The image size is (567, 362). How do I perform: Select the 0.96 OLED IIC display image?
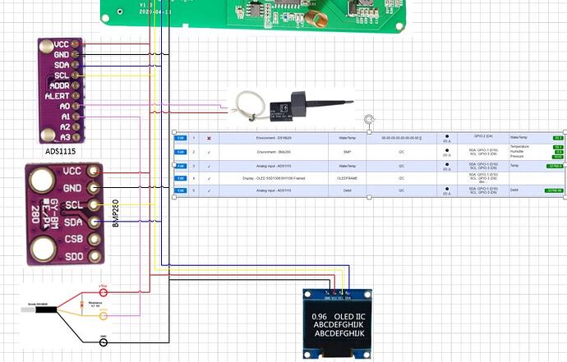point(338,323)
